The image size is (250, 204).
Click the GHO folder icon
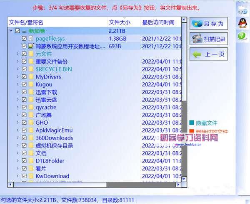click(x=31, y=123)
